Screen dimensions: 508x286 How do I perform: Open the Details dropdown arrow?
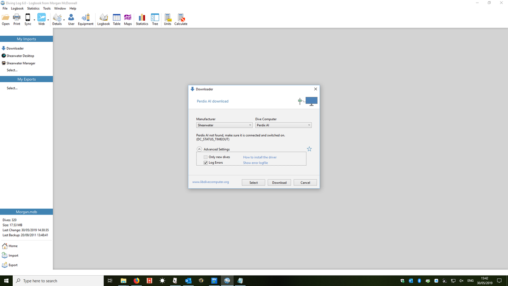pyautogui.click(x=64, y=19)
